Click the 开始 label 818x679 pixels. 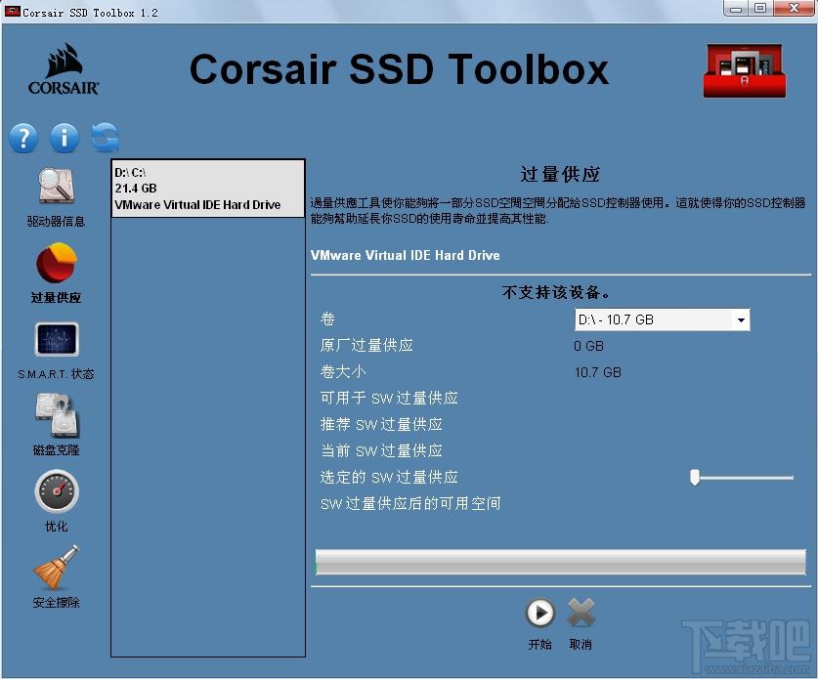(x=539, y=645)
